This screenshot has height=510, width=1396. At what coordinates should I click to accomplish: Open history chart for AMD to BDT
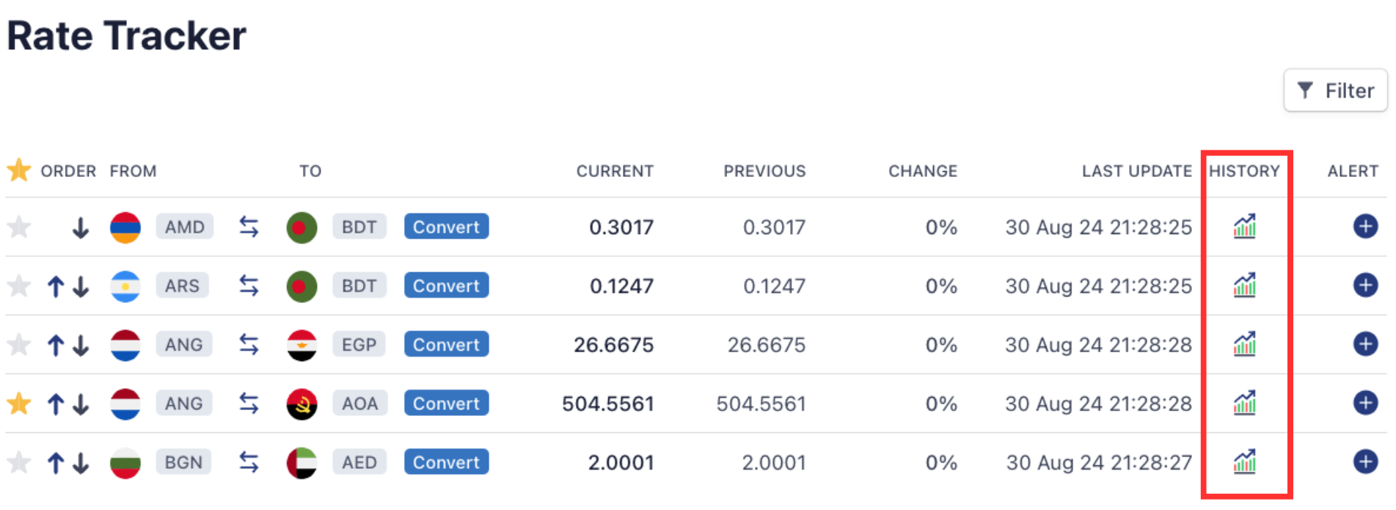point(1244,227)
